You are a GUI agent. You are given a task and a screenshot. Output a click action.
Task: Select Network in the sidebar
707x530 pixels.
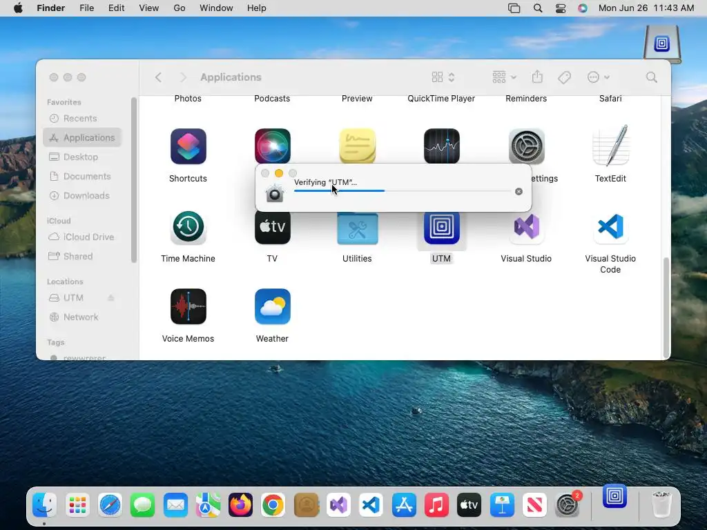click(x=83, y=317)
